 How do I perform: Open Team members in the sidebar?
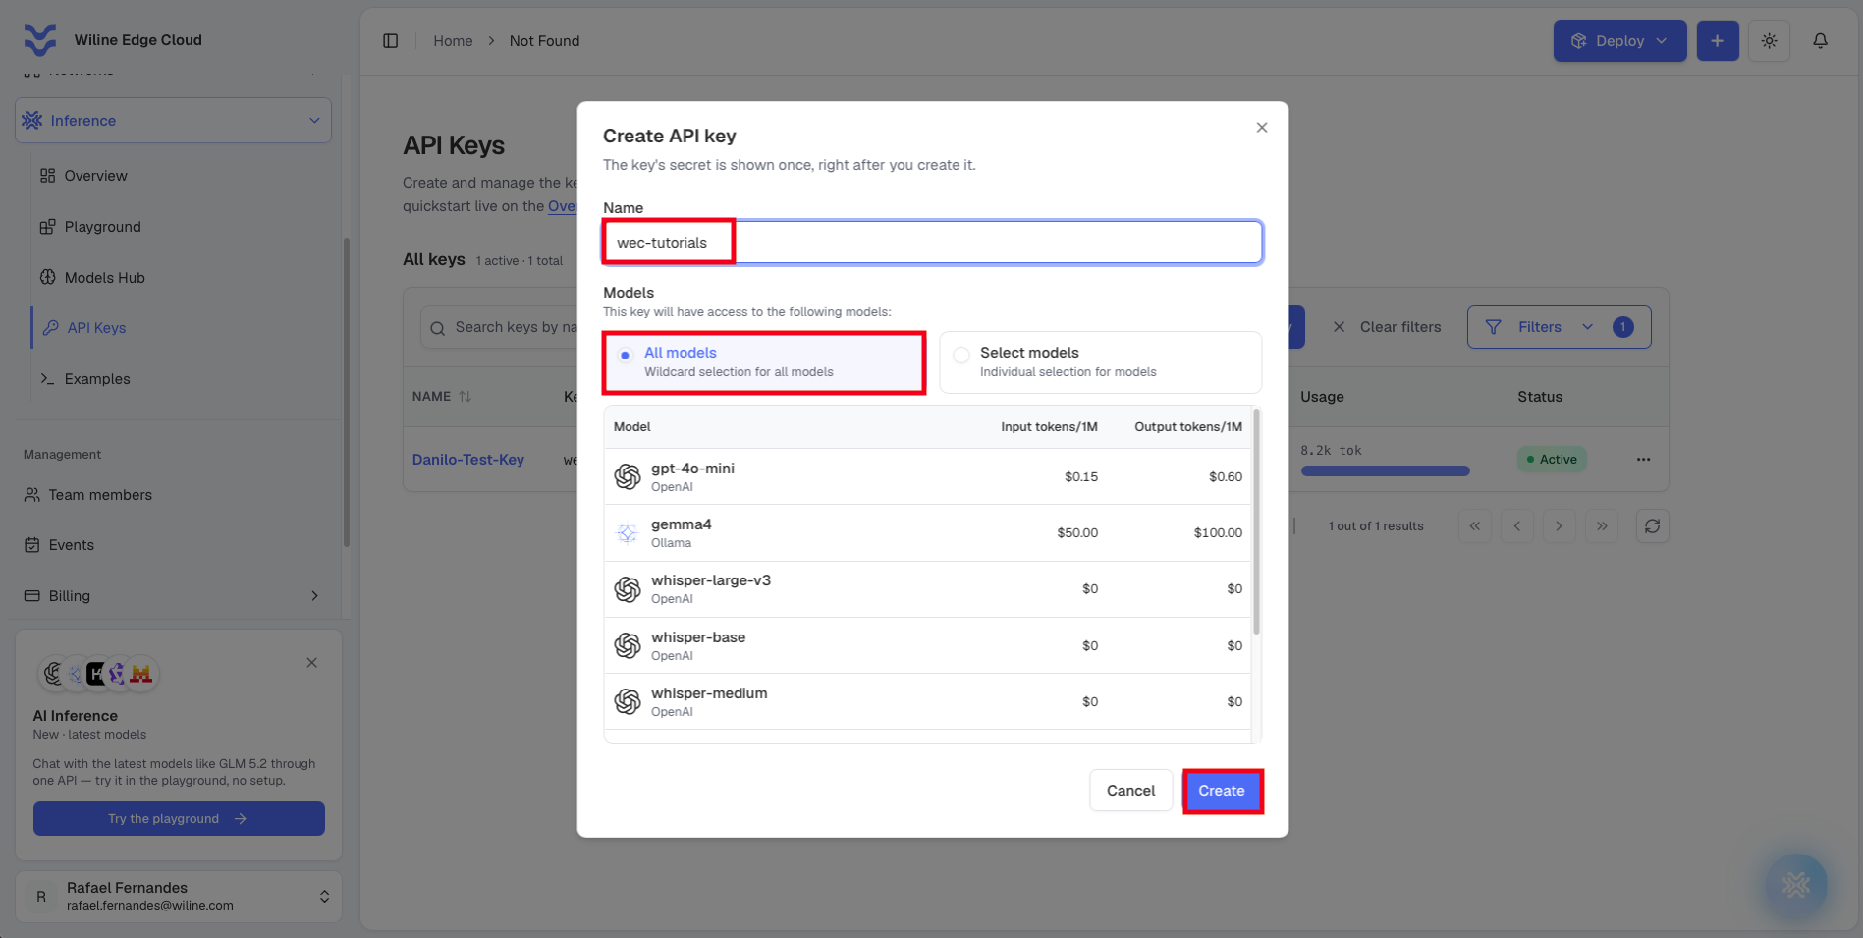pos(100,495)
